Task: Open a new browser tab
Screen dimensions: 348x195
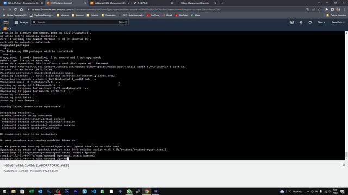Action: pos(222,3)
